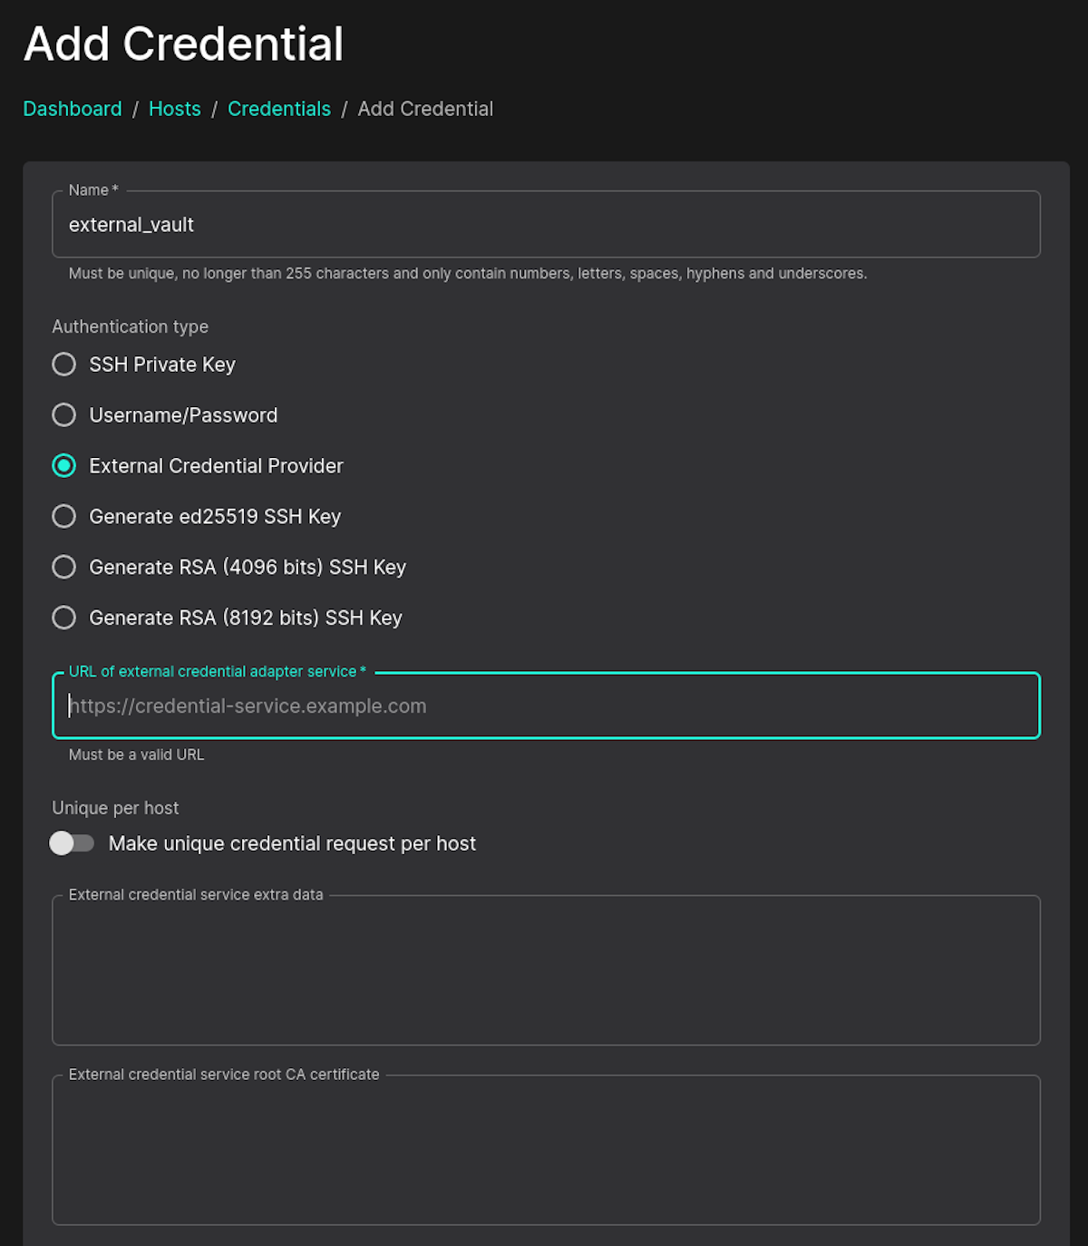1088x1246 pixels.
Task: Click the Unique per host label
Action: tap(115, 807)
